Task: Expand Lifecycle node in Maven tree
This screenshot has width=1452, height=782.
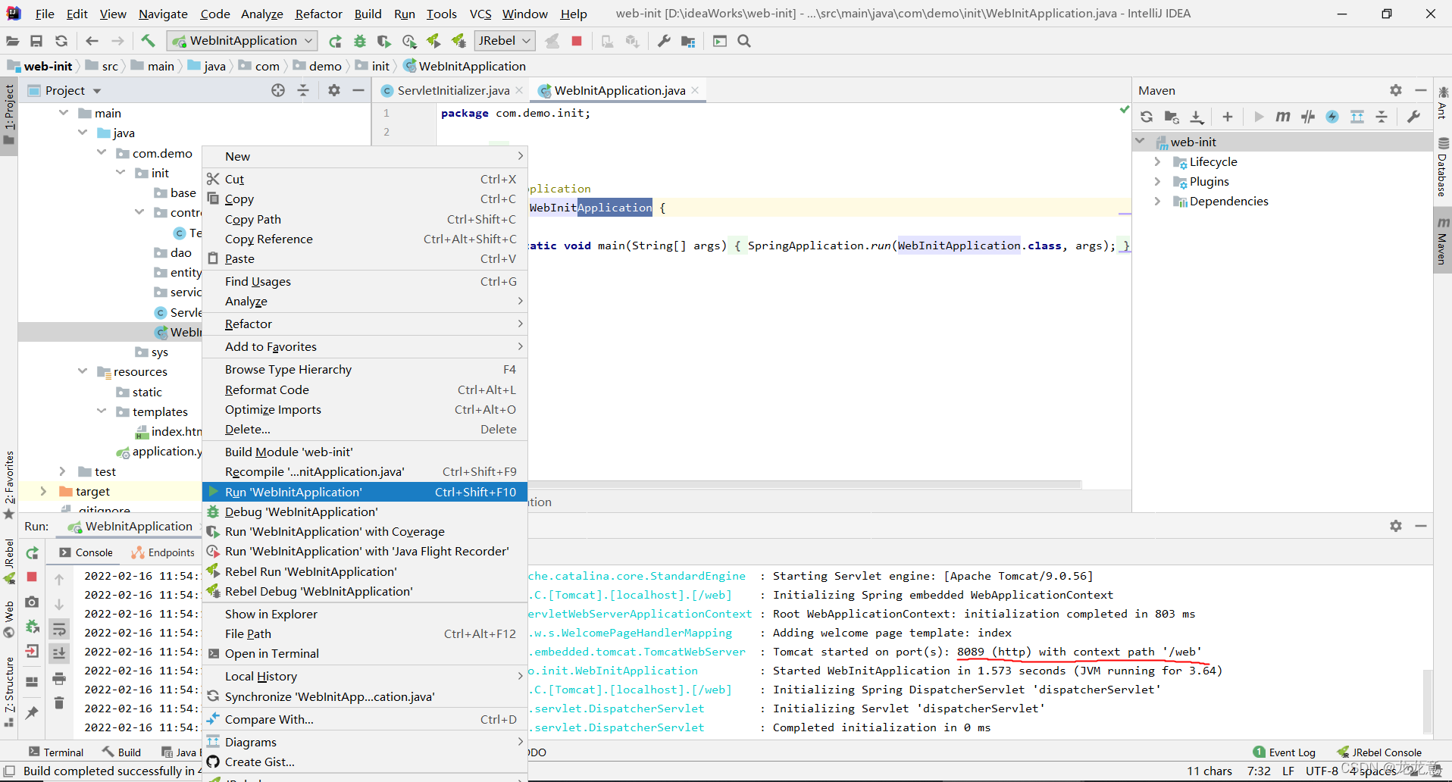Action: tap(1157, 161)
